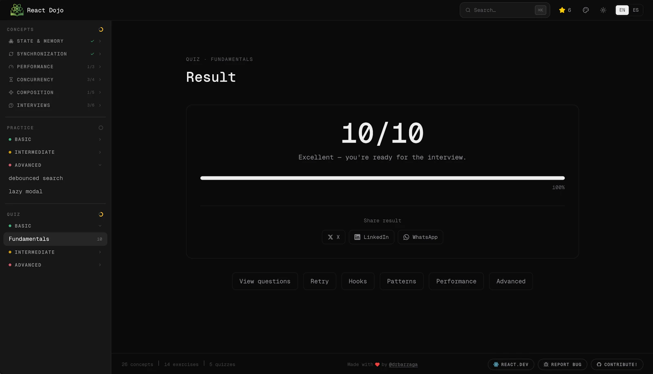Expand Synchronization section chevron
The height and width of the screenshot is (374, 653).
pyautogui.click(x=100, y=54)
